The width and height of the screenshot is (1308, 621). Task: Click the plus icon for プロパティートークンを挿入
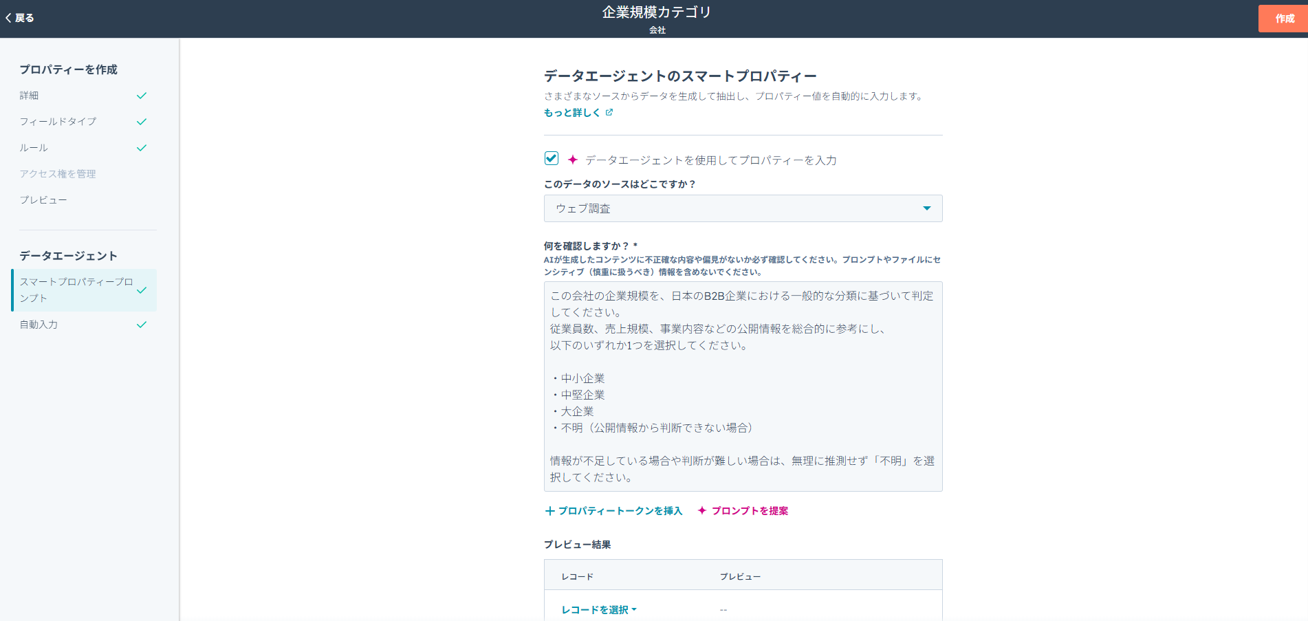click(x=550, y=511)
